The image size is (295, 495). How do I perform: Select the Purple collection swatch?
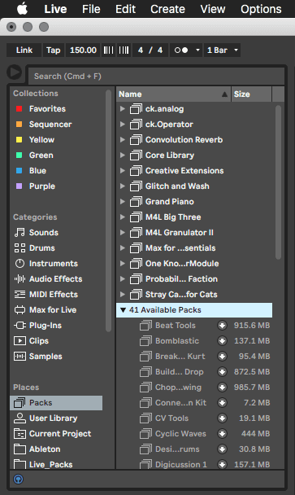[19, 186]
